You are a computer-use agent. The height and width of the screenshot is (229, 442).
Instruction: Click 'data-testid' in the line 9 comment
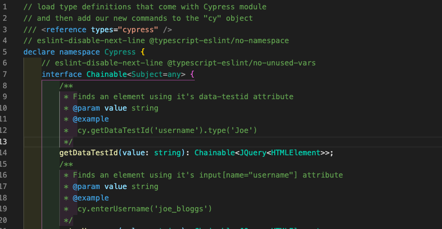tap(224, 97)
